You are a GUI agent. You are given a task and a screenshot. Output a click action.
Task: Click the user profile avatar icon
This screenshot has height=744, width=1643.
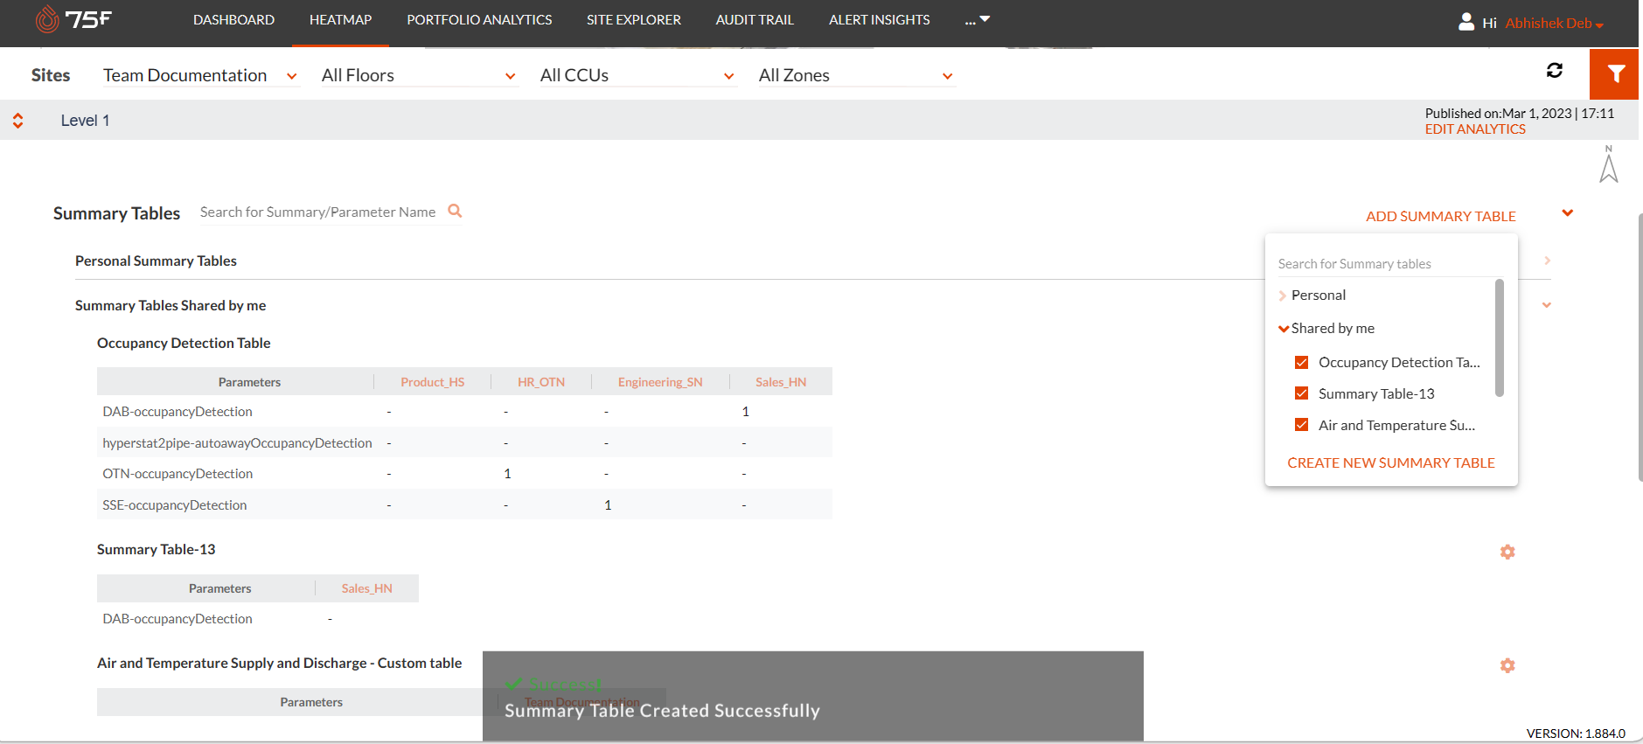coord(1466,22)
